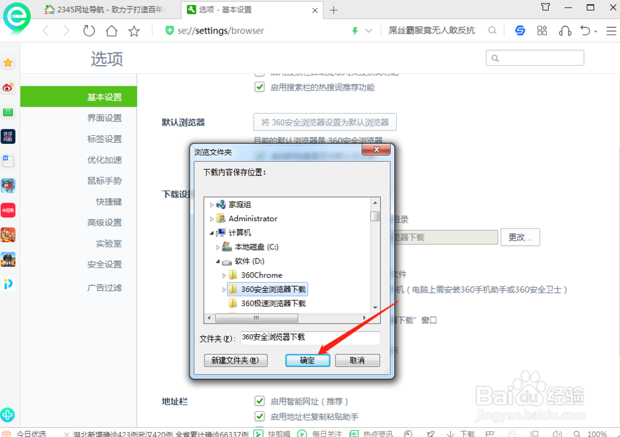This screenshot has width=620, height=437.
Task: Open 优化加速 settings section
Action: pyautogui.click(x=104, y=160)
